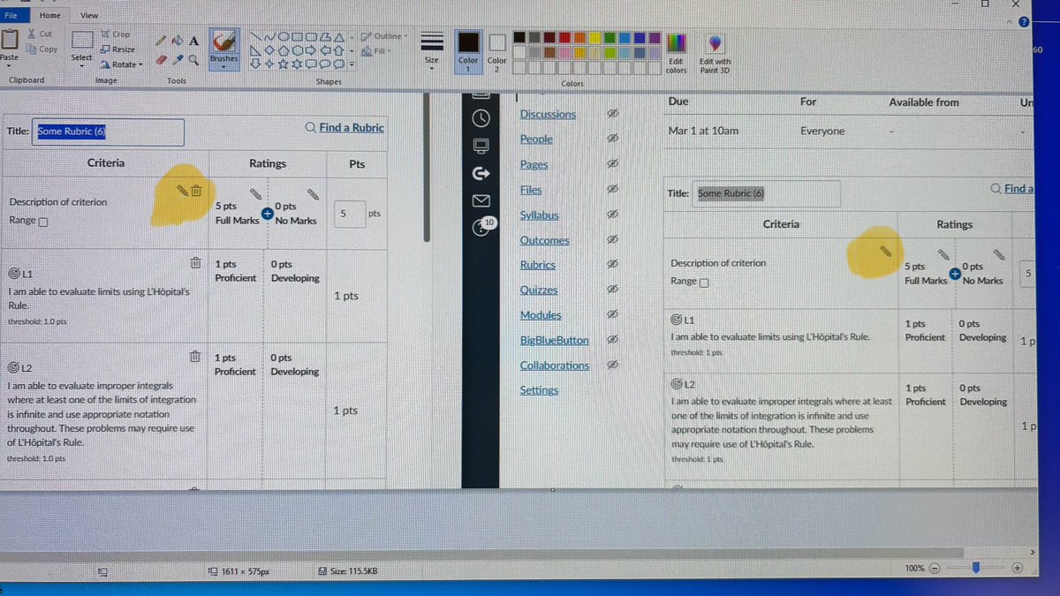Click the Outcomes link
This screenshot has height=596, width=1060.
(544, 240)
